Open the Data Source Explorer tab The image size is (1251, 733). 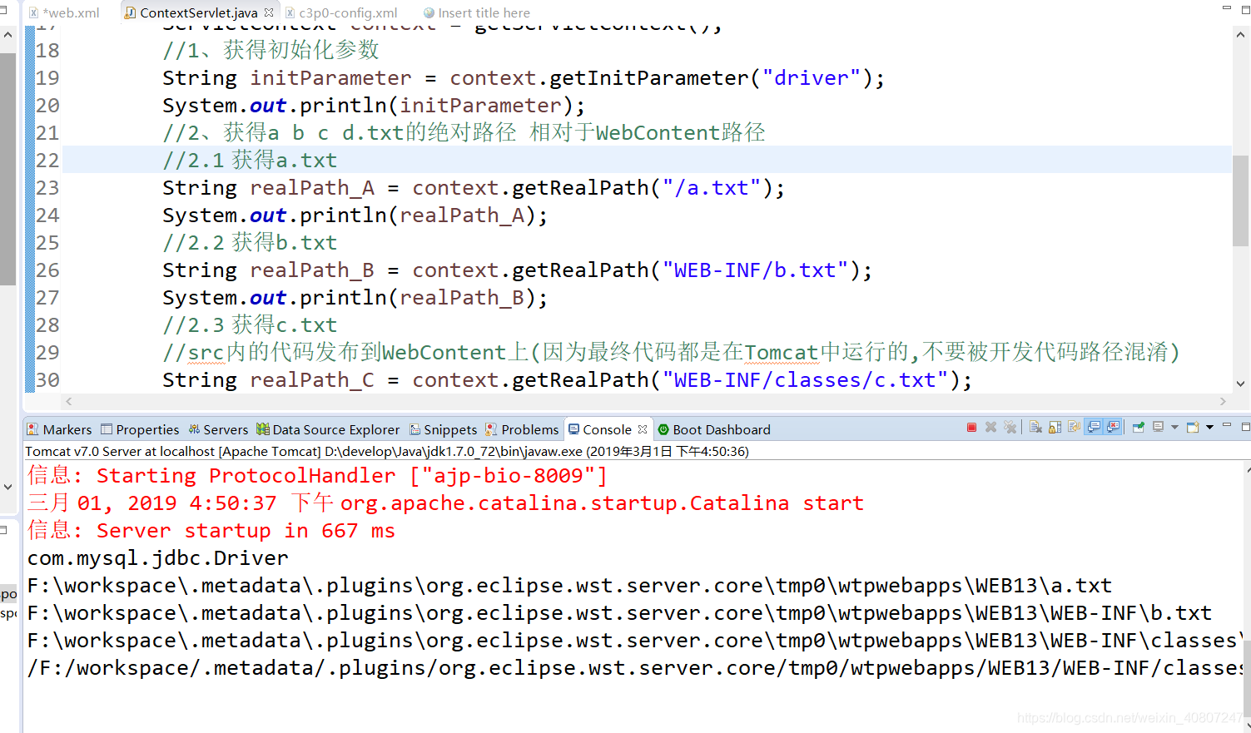coord(328,429)
